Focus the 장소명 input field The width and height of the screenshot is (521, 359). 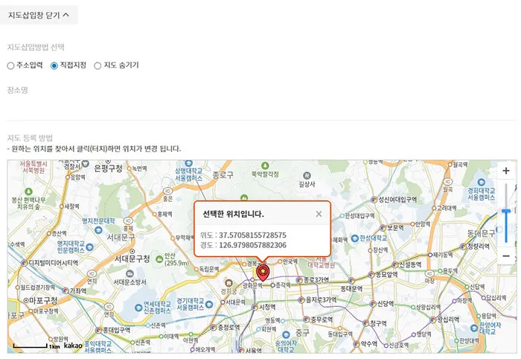260,108
